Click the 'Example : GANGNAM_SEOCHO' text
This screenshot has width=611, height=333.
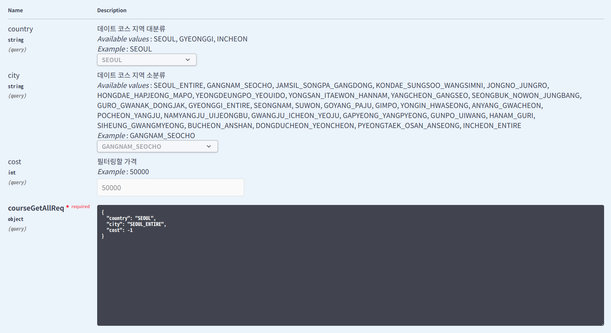[x=146, y=136]
